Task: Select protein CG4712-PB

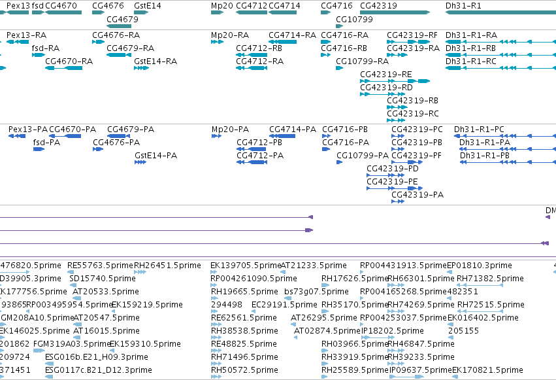Action: coord(259,143)
